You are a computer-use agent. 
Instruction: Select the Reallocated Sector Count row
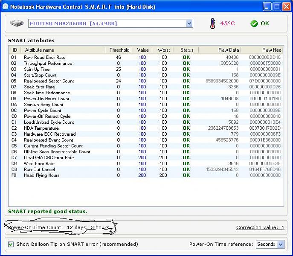[49, 81]
